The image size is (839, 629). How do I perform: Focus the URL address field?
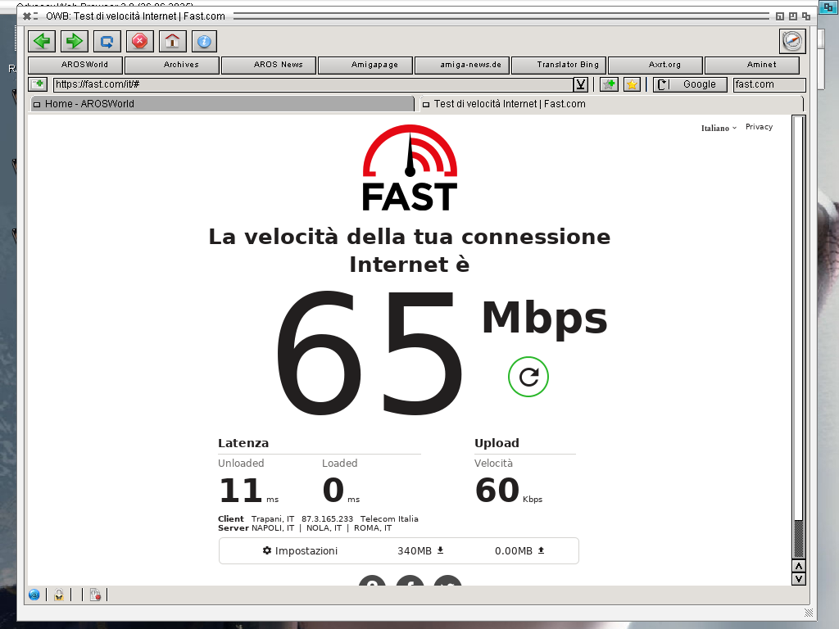pyautogui.click(x=313, y=84)
